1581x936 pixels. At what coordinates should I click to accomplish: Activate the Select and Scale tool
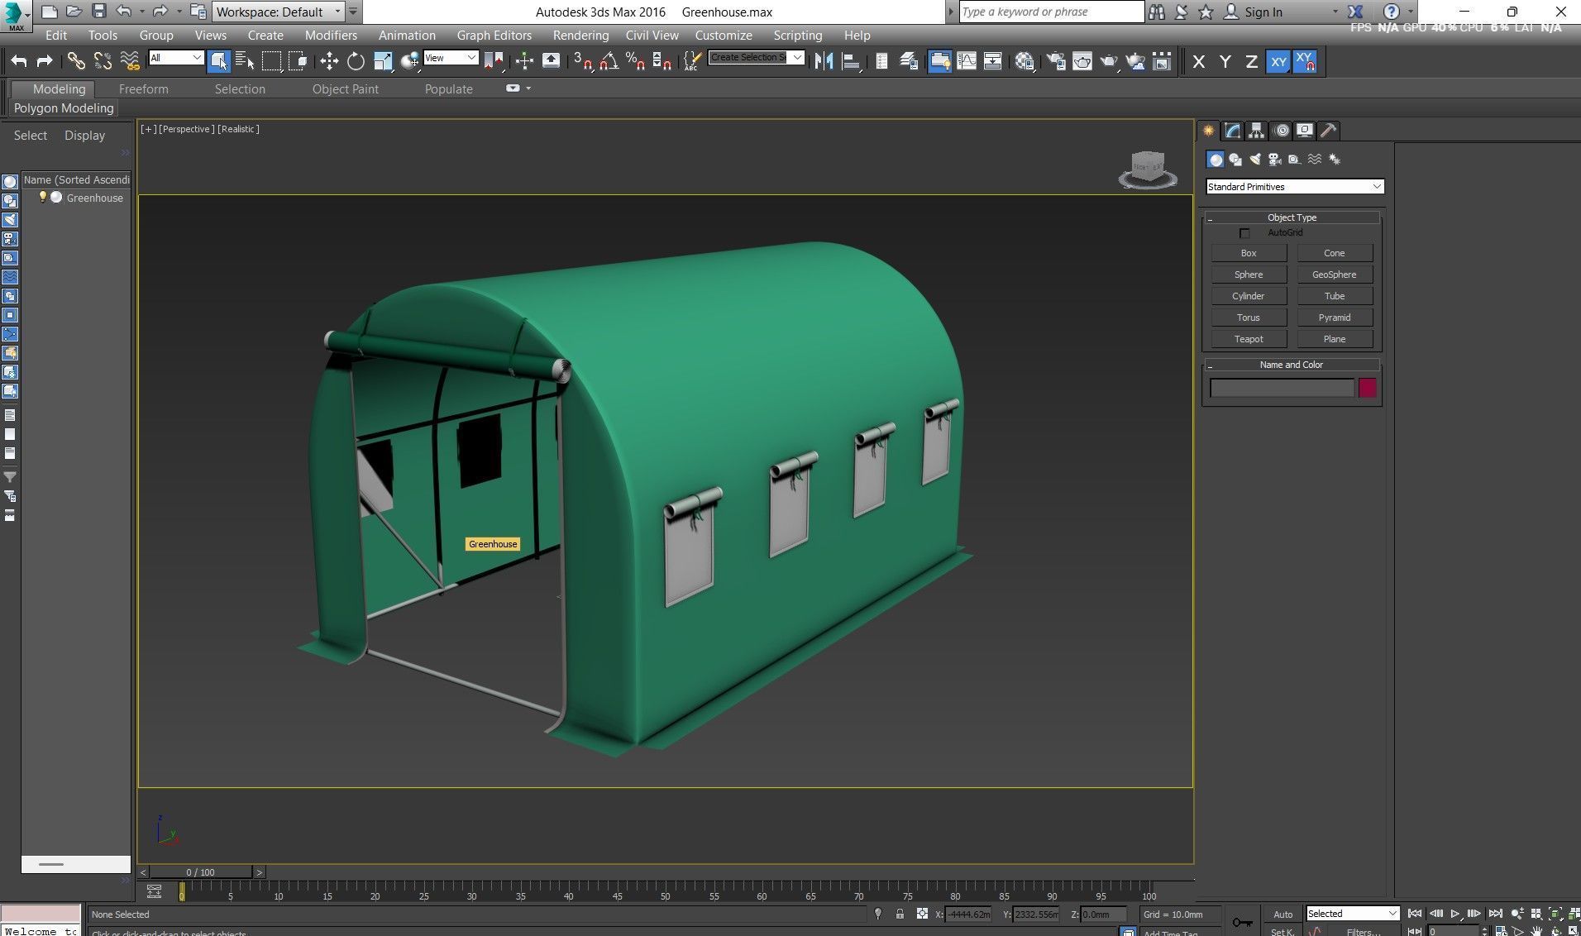click(x=383, y=61)
